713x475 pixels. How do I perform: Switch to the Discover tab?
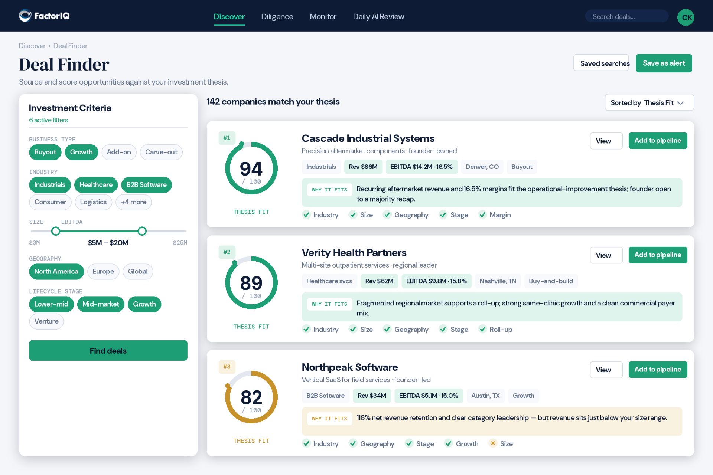pyautogui.click(x=229, y=17)
